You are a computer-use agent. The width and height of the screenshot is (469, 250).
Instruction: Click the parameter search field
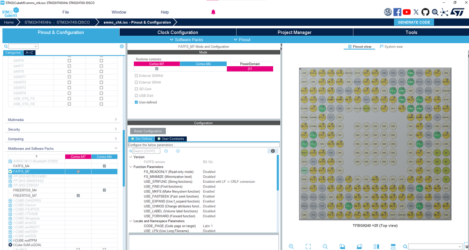146,151
